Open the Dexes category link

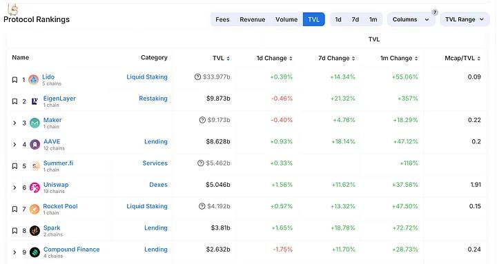point(159,185)
